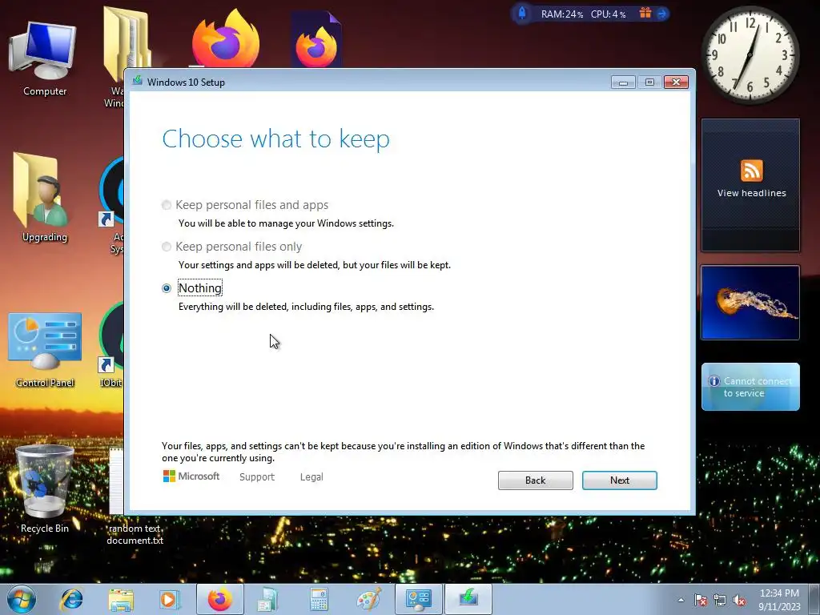Click the CPU:4% readout
The width and height of the screenshot is (820, 615).
click(609, 14)
